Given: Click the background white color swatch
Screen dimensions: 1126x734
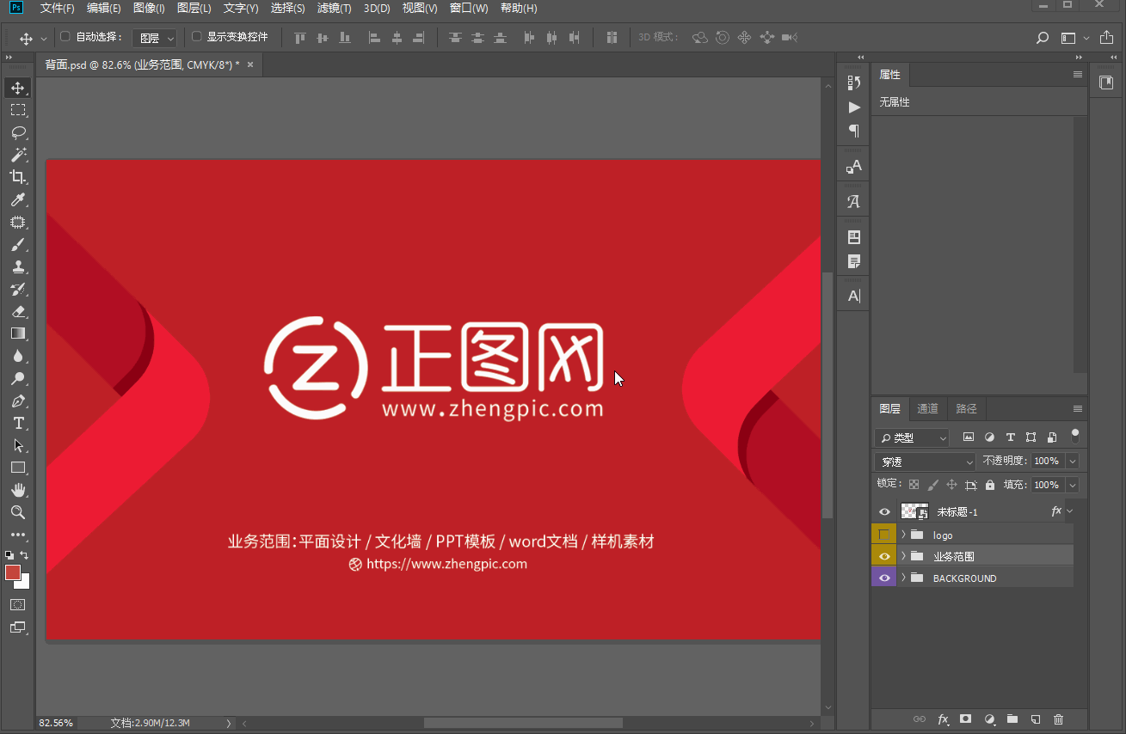Looking at the screenshot, I should (x=24, y=583).
